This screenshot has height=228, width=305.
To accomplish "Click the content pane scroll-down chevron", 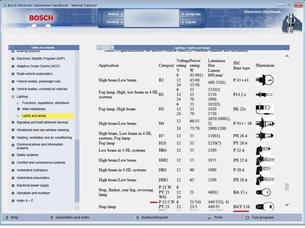I will coord(287,205).
